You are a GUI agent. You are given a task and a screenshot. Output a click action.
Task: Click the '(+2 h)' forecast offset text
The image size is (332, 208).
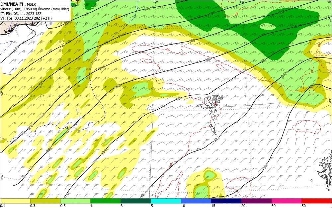tap(46, 18)
